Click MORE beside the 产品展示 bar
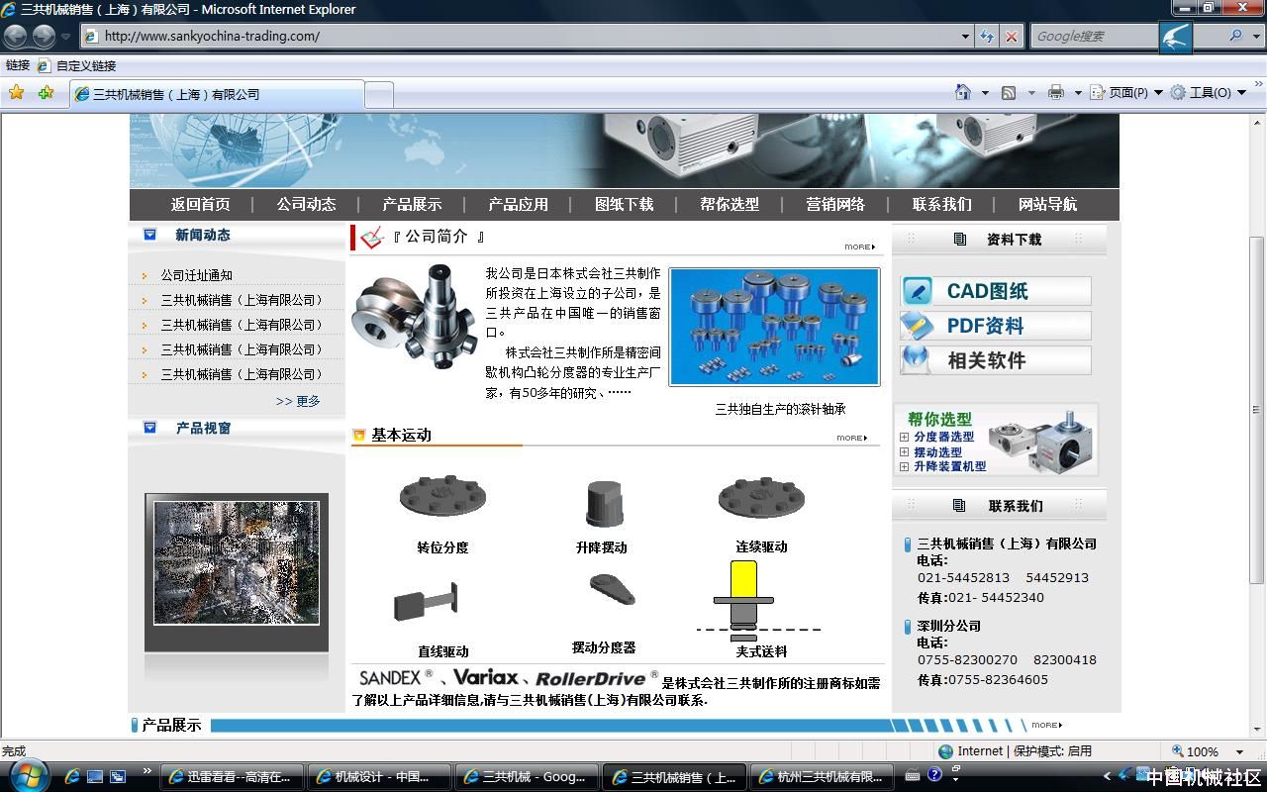Viewport: 1267px width, 792px height. click(1046, 725)
